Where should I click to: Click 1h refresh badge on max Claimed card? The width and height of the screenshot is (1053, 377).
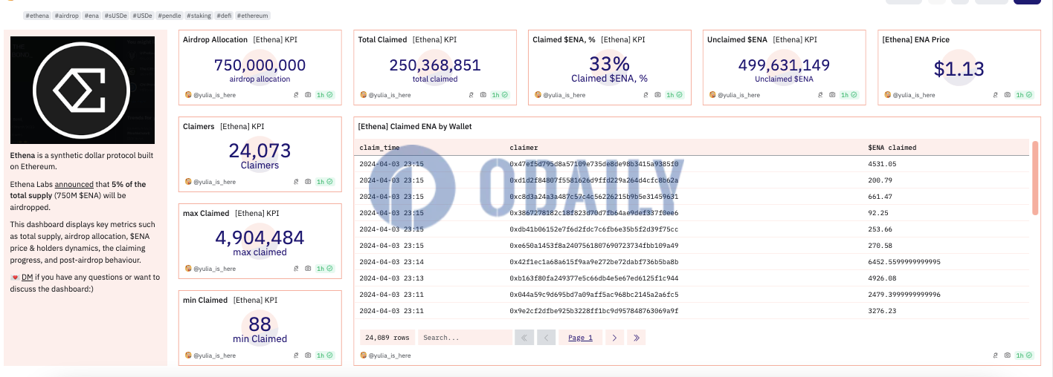[323, 268]
